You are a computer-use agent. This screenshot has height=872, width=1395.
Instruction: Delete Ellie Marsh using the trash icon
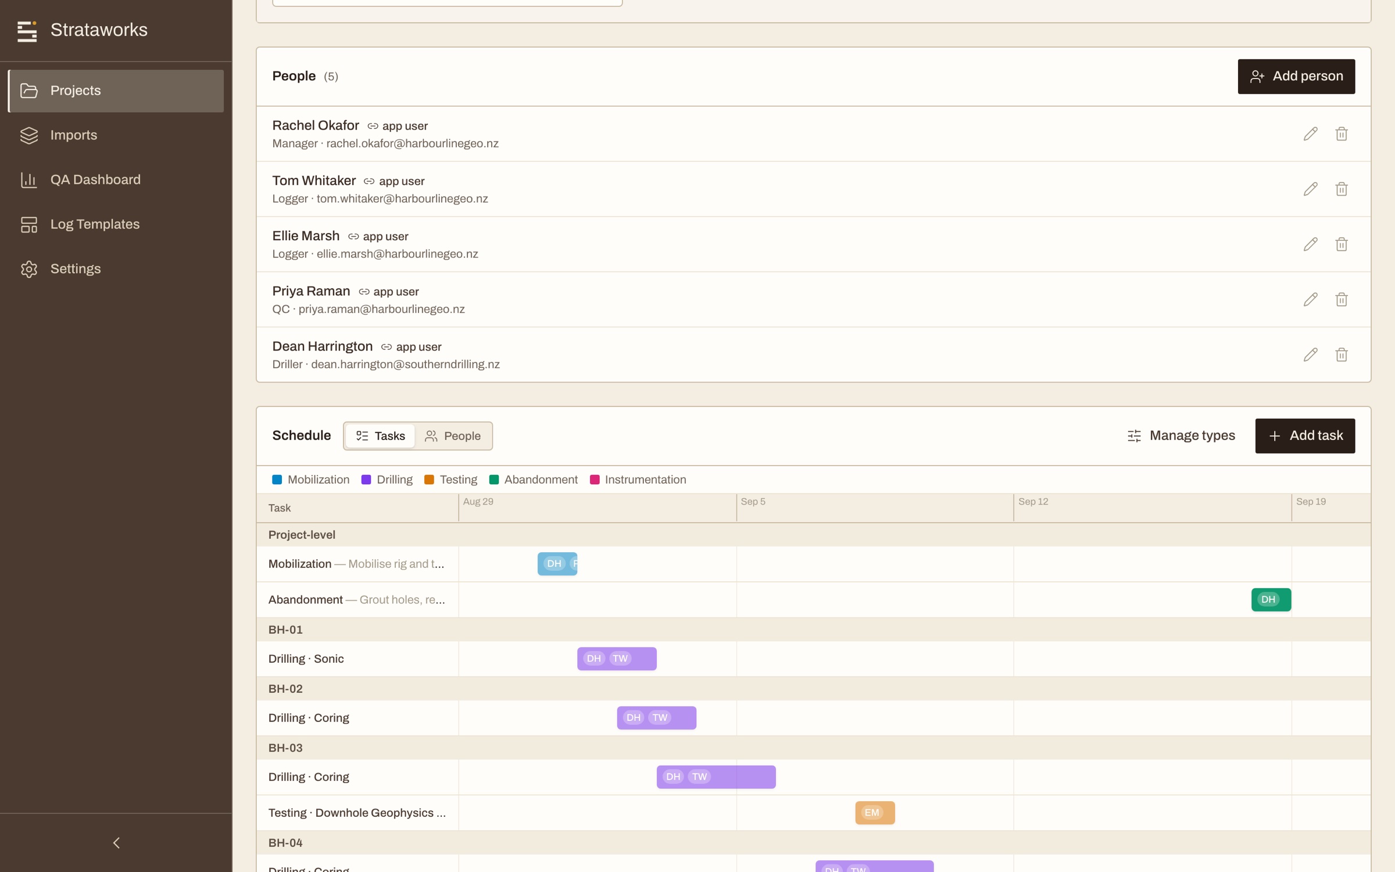(1342, 244)
